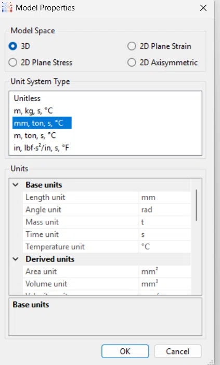Click the Units list vertical scrollbar

coord(197,205)
